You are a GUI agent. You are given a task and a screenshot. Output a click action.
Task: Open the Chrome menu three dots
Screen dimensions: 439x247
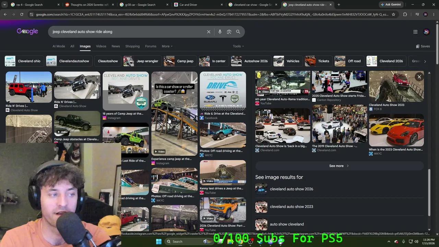434,14
